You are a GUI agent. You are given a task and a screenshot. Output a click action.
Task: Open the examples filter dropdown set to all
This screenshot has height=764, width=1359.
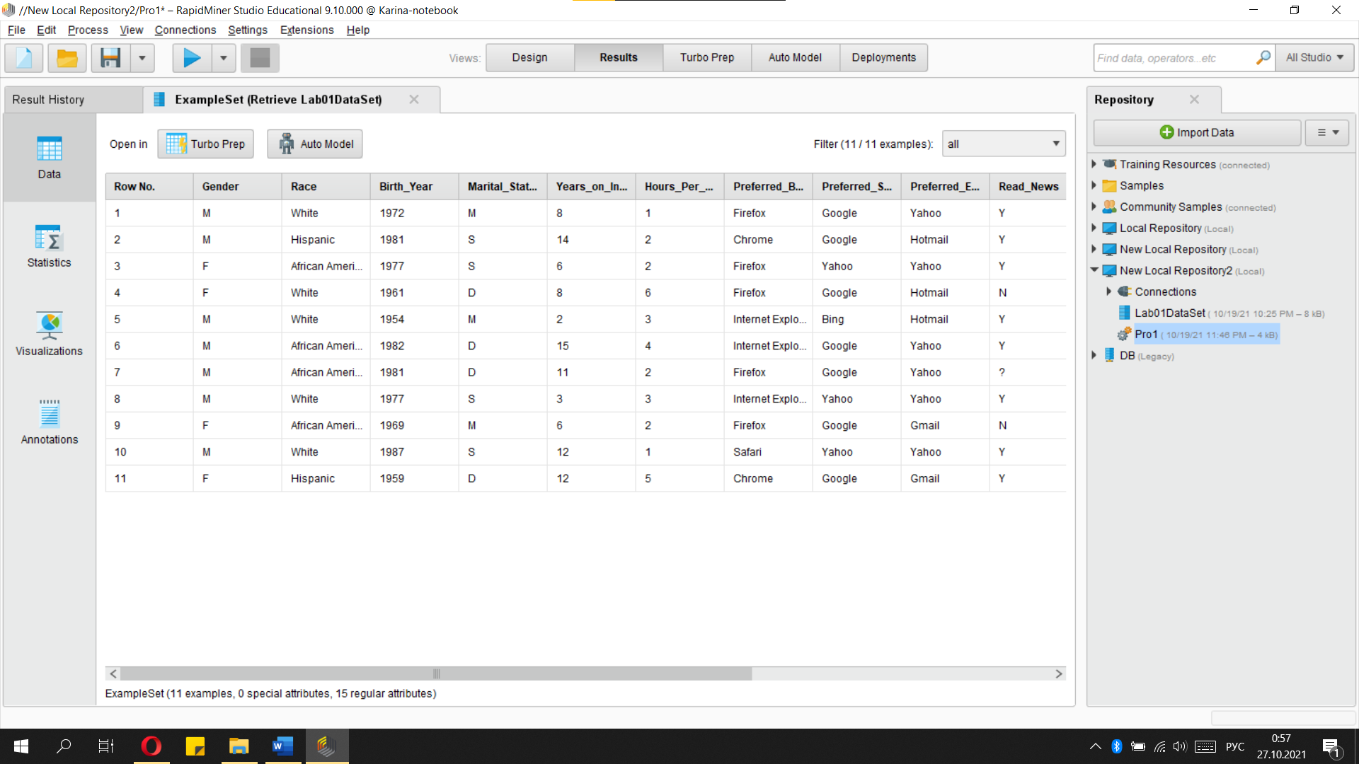pyautogui.click(x=1004, y=144)
